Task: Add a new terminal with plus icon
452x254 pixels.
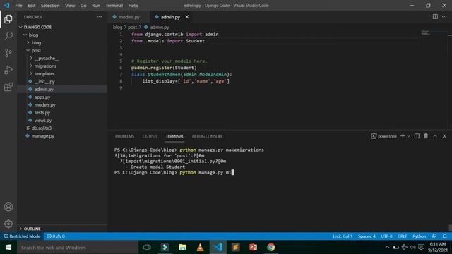Action: click(403, 136)
